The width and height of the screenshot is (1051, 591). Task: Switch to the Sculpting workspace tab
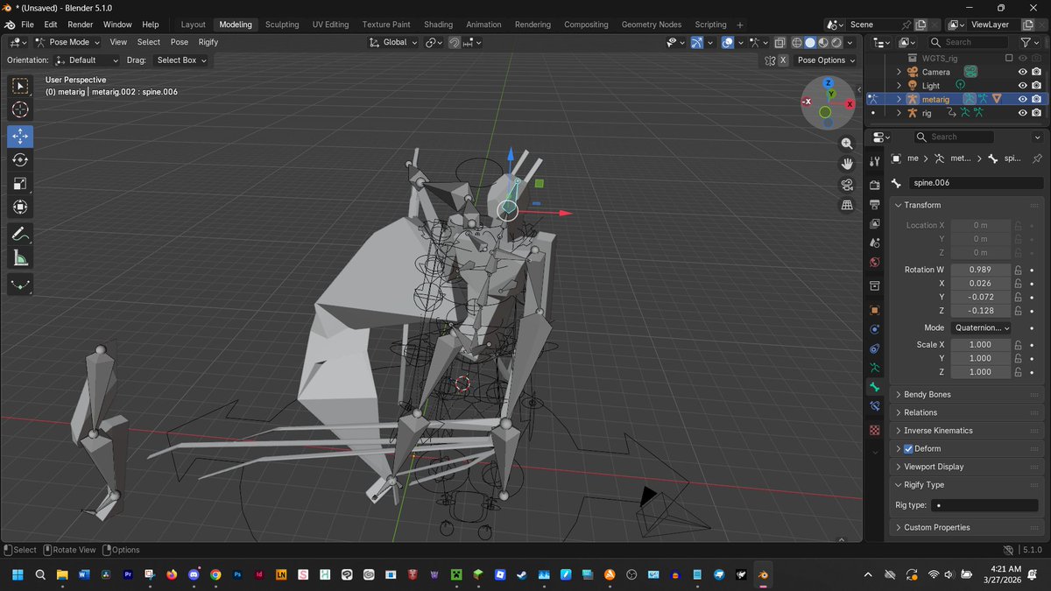tap(282, 25)
